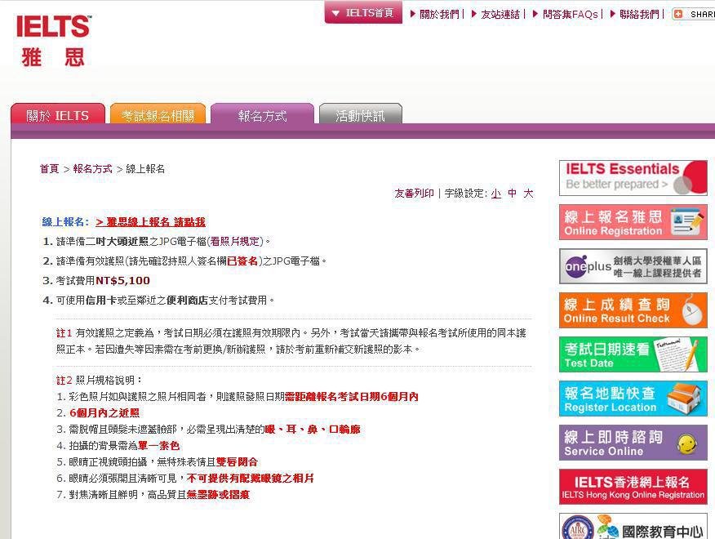
Task: Click the mouse icon on Online Result Check
Action: [693, 310]
